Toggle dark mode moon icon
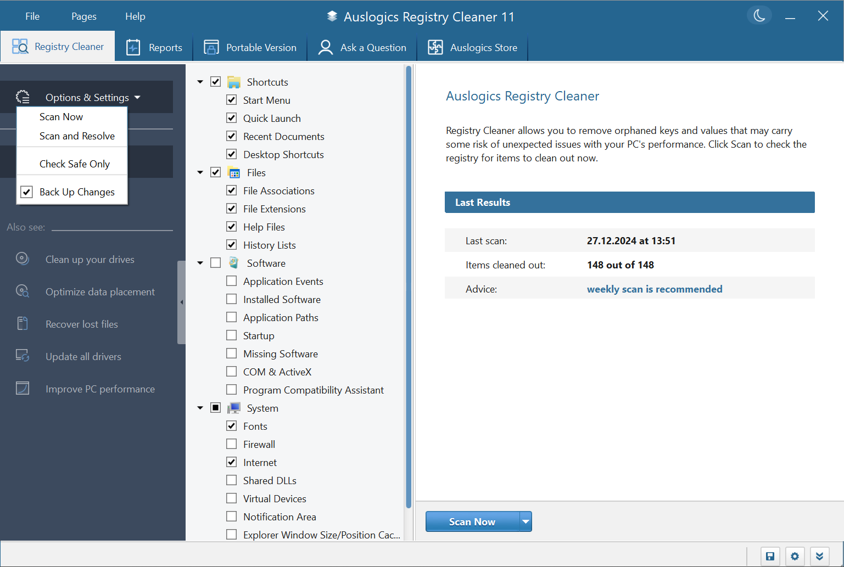 tap(759, 16)
